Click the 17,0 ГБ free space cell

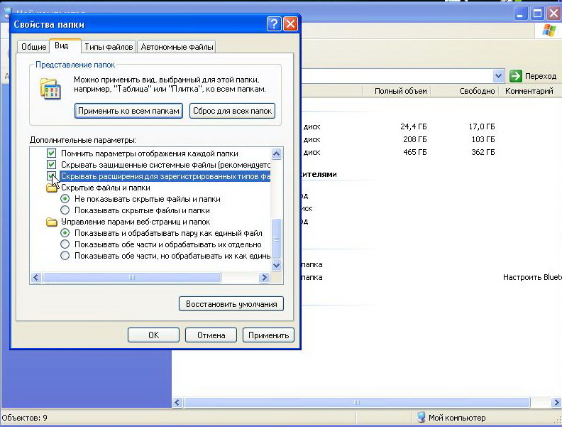point(482,126)
